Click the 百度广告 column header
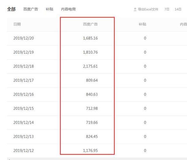This screenshot has width=187, height=160. [90, 24]
